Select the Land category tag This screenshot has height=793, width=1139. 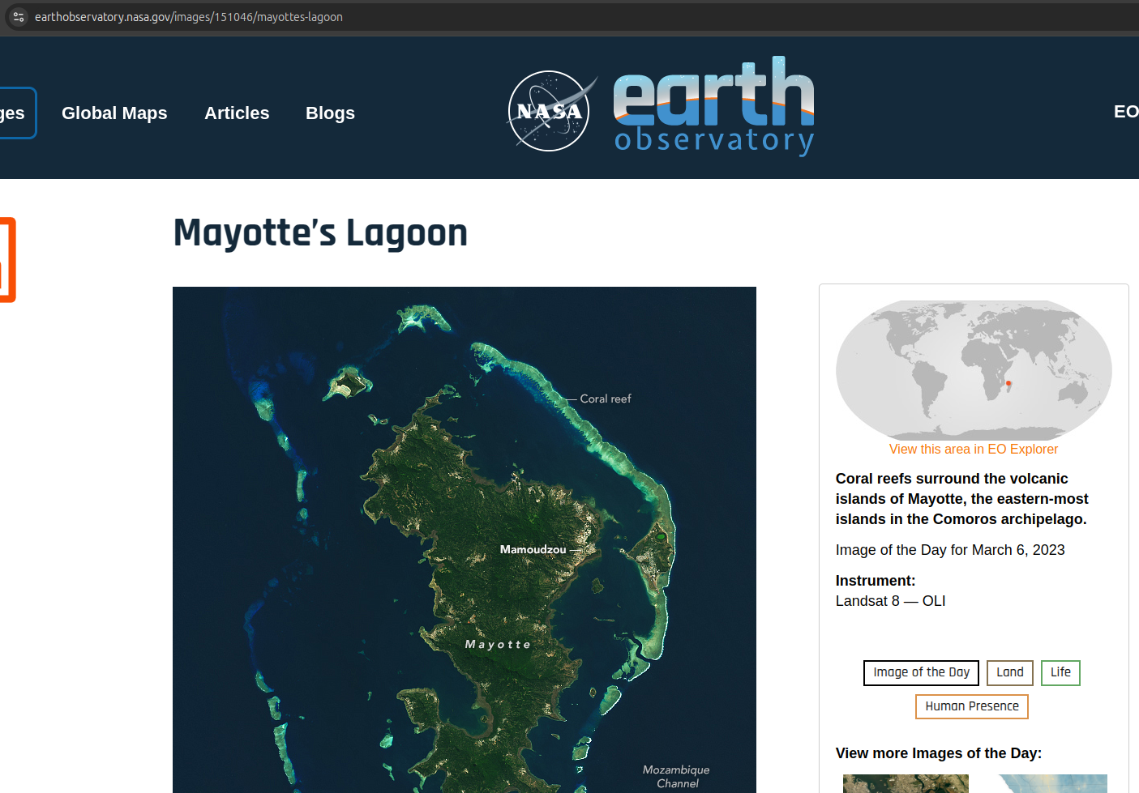[1009, 672]
